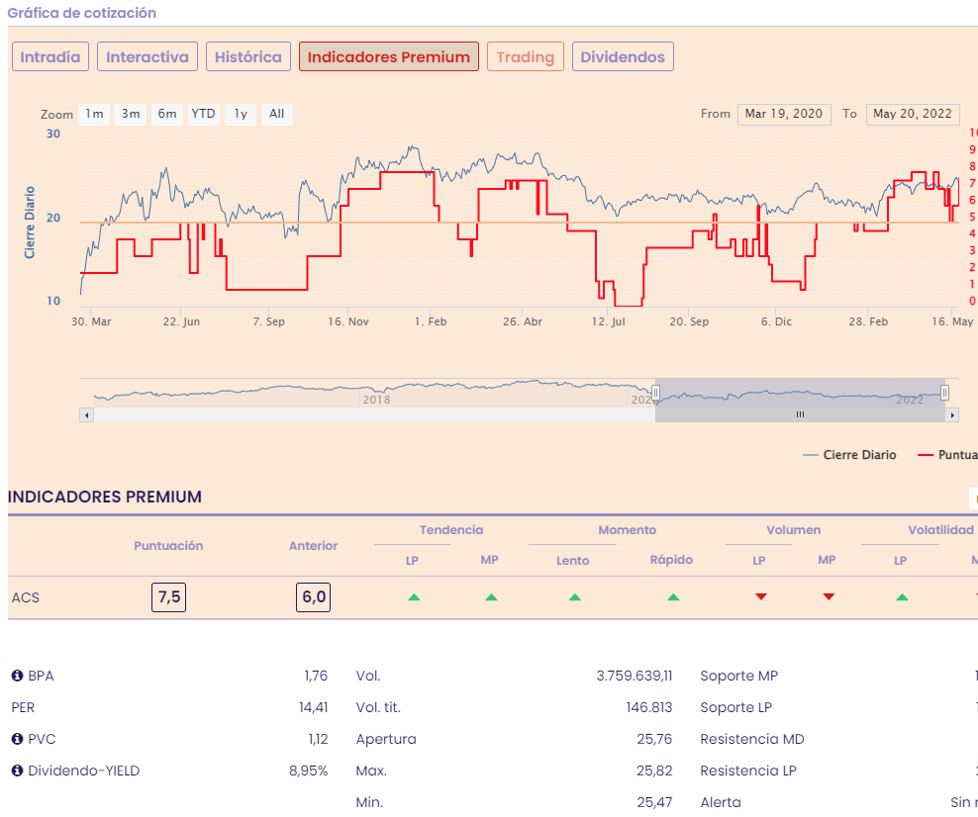Click the Dividendo-YIELD info icon
The height and width of the screenshot is (817, 978).
pos(17,771)
